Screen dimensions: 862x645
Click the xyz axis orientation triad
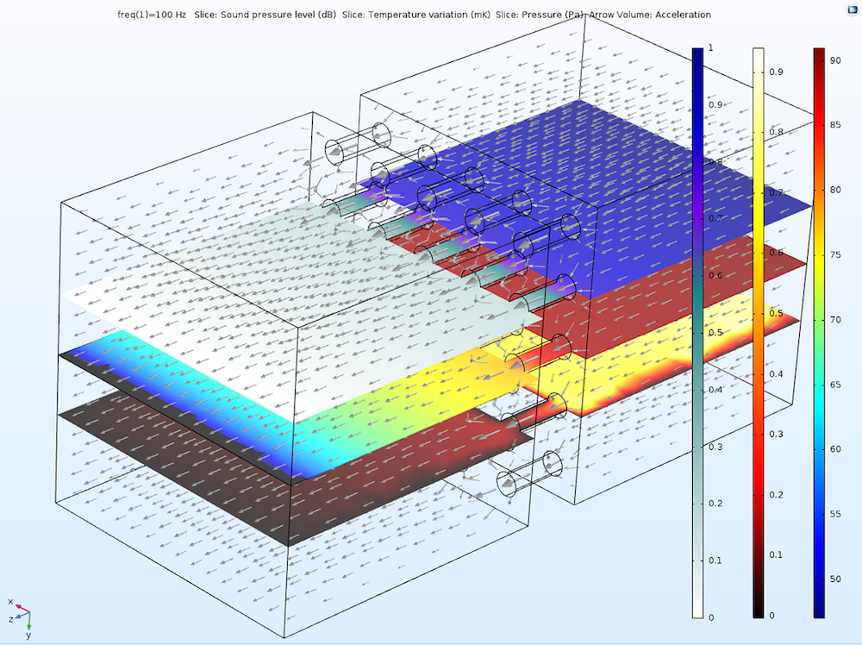click(x=21, y=618)
